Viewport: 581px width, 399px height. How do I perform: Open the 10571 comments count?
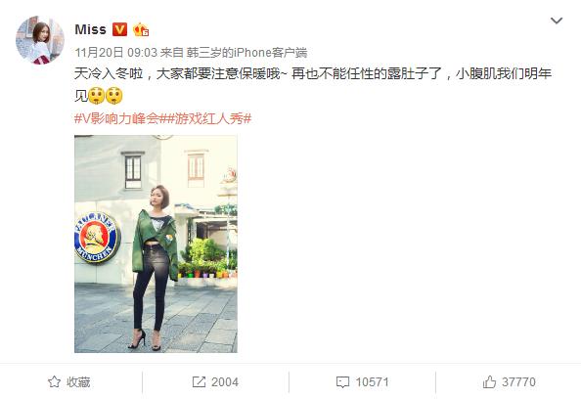[x=372, y=382]
